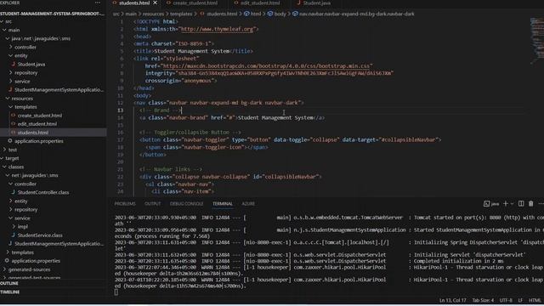Switch to the Student.java editor tab
544x306 pixels.
[317, 3]
